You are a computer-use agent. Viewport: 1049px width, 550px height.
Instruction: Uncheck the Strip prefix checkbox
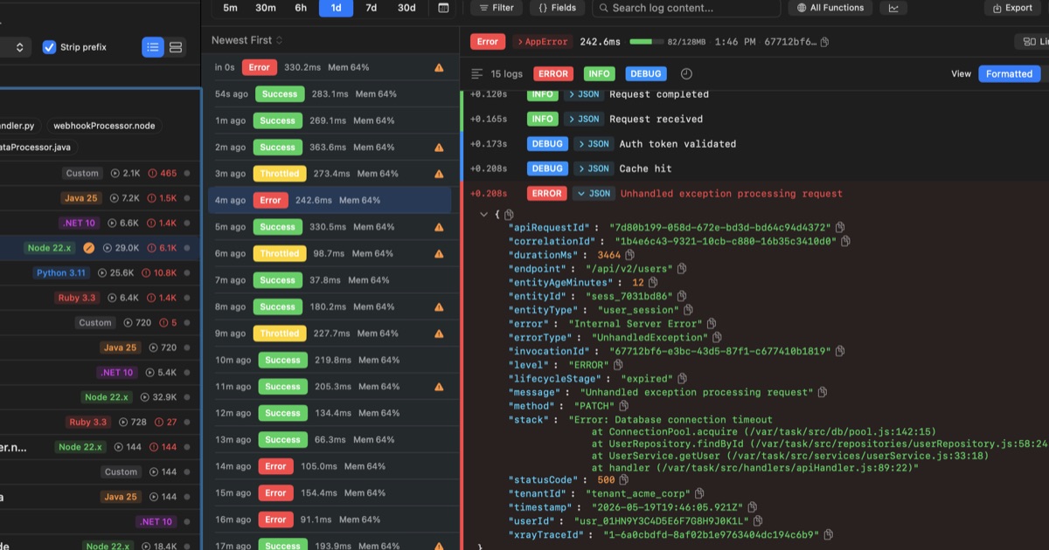(49, 47)
